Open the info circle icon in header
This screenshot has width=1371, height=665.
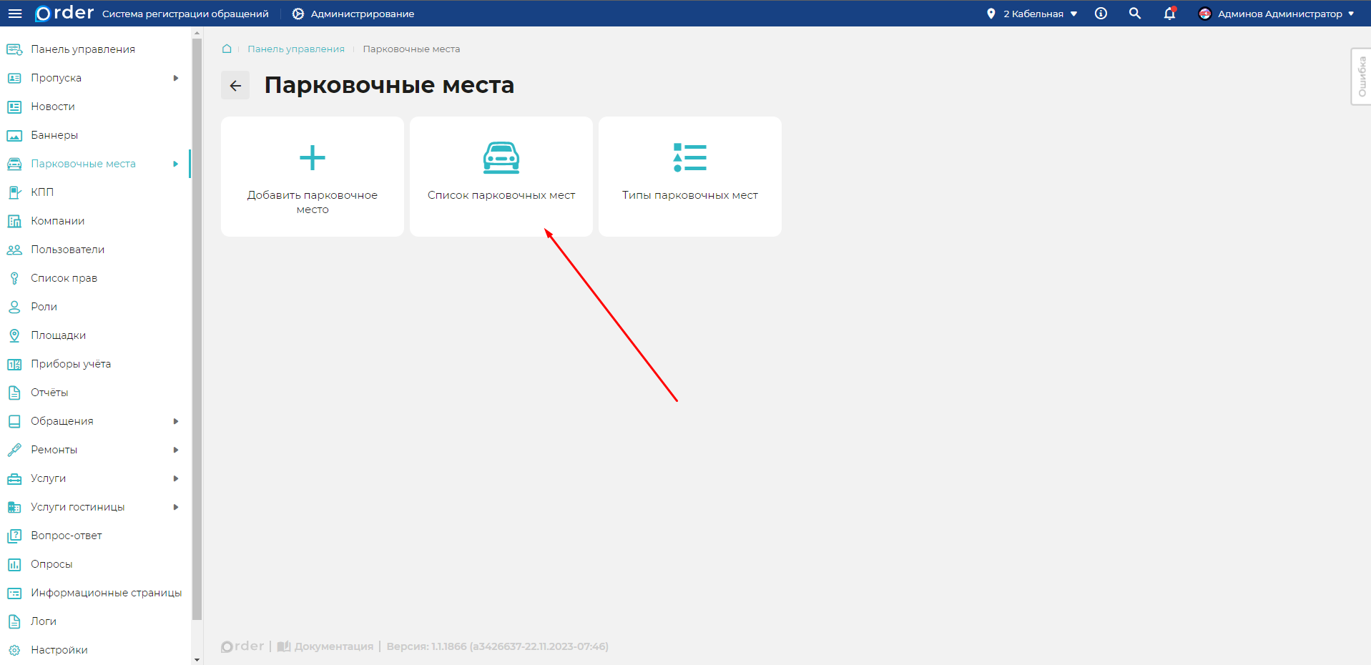point(1101,14)
